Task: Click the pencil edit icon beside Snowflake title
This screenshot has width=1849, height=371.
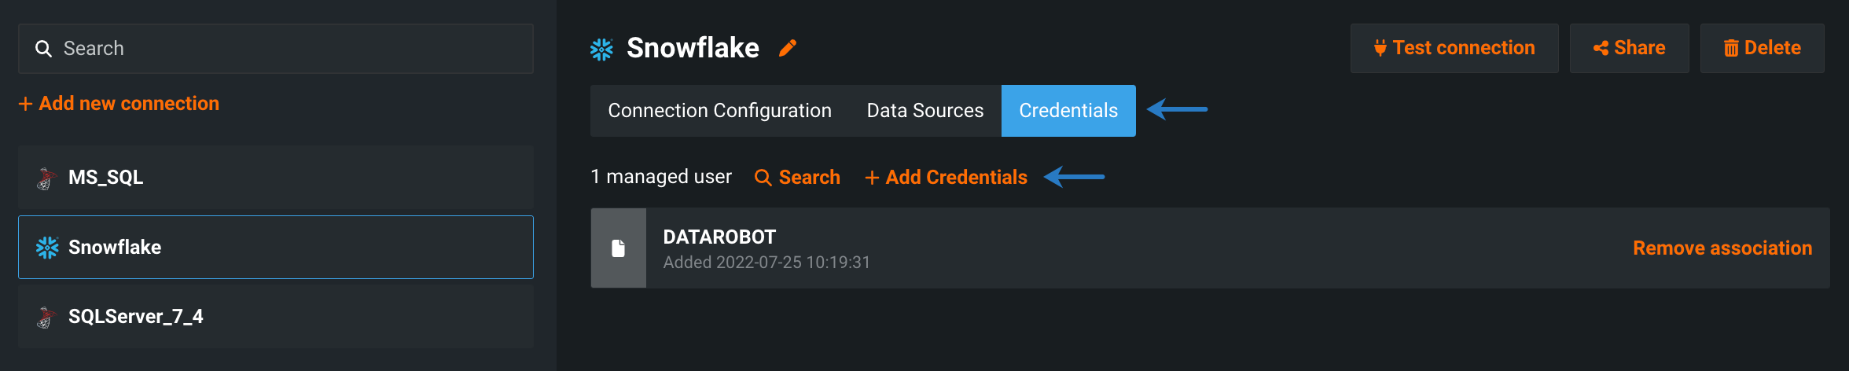Action: click(x=788, y=49)
